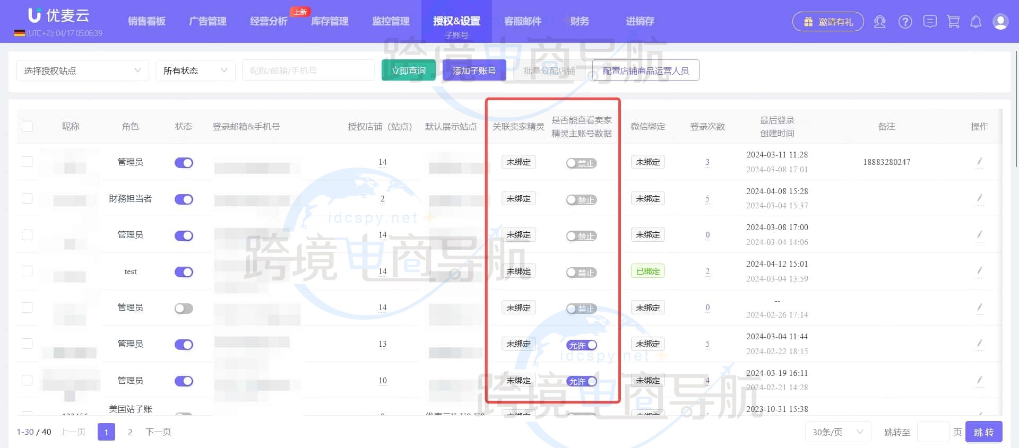Click authorized store count 13
This screenshot has height=448, width=1019.
point(382,344)
